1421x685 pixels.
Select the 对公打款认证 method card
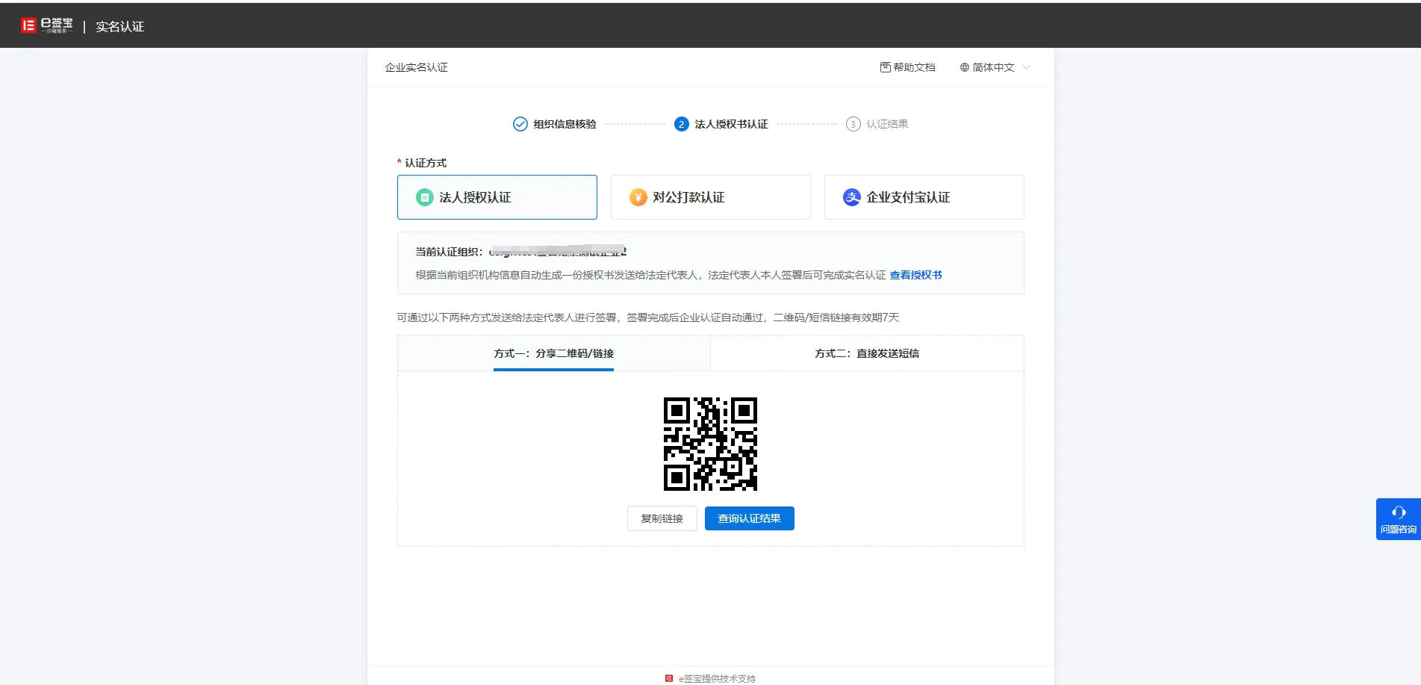coord(710,197)
